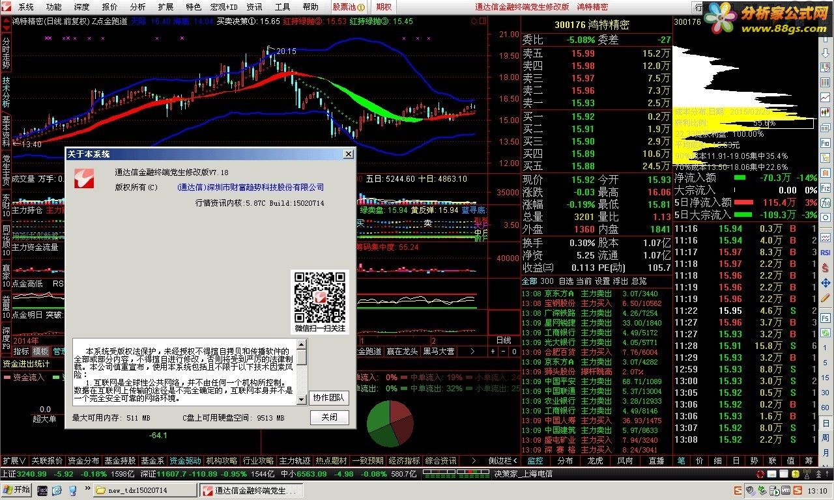Click the 期权 button in top bar
Screen dimensions: 834x500
pyautogui.click(x=384, y=7)
